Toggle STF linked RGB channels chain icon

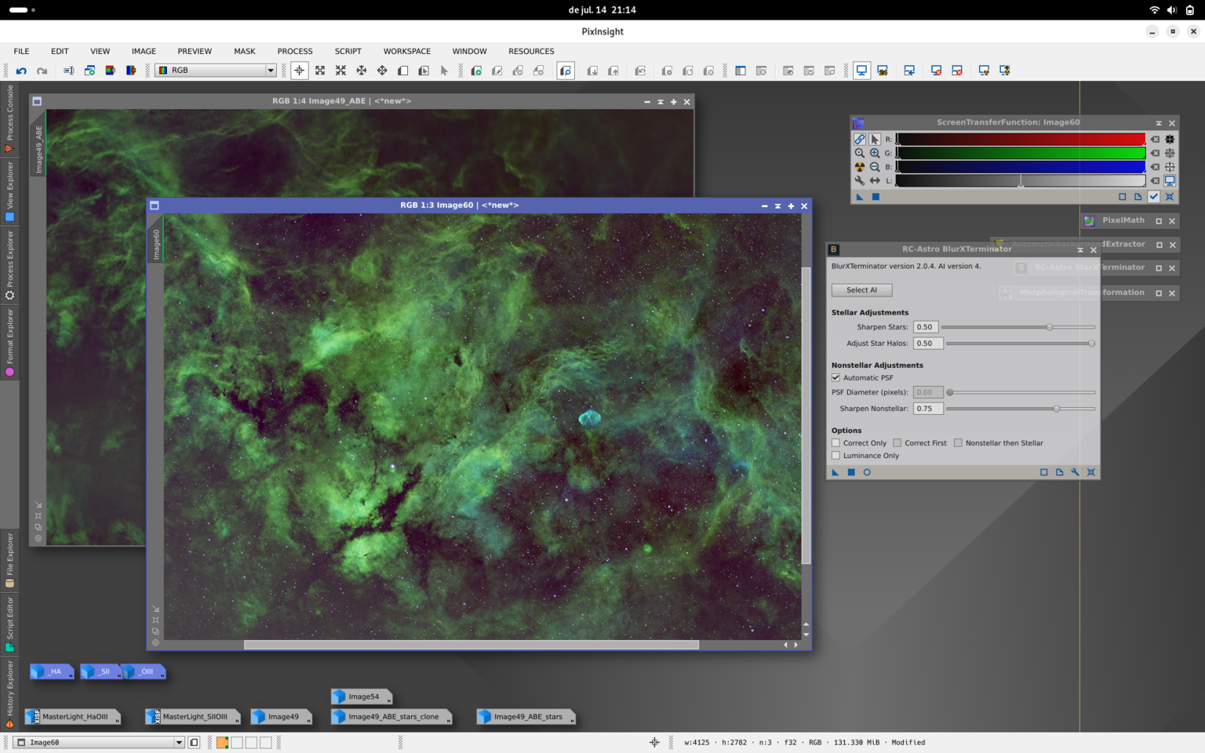pos(860,139)
